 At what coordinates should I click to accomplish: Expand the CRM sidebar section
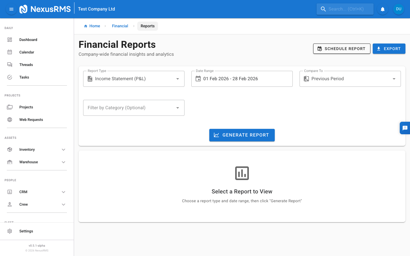click(x=63, y=192)
